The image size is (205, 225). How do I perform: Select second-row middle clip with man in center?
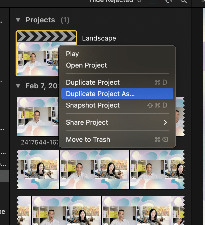click(94, 169)
